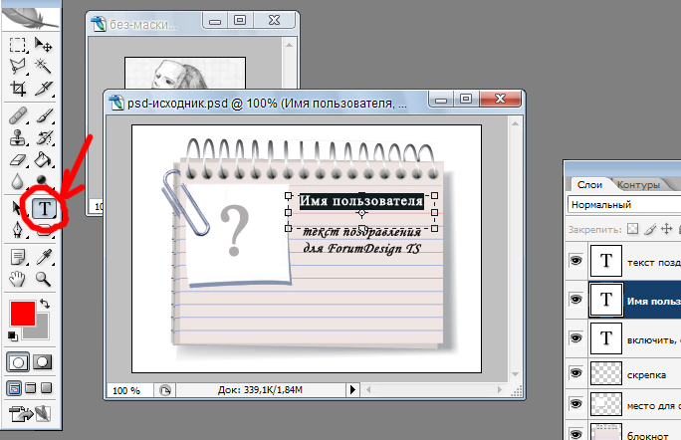
Task: Click scroll-up arrow in 'без-маски' window
Action: point(289,45)
